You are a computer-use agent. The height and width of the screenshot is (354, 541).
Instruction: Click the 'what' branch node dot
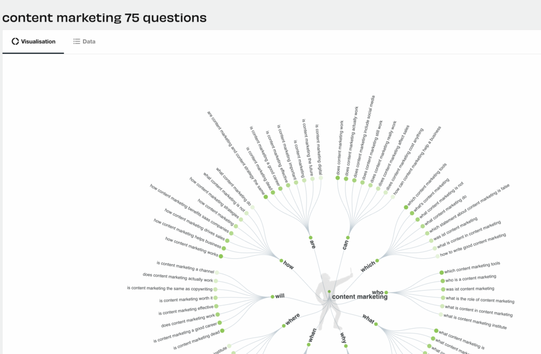[x=376, y=324]
